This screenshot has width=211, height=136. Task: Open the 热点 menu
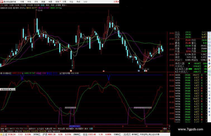point(78,2)
